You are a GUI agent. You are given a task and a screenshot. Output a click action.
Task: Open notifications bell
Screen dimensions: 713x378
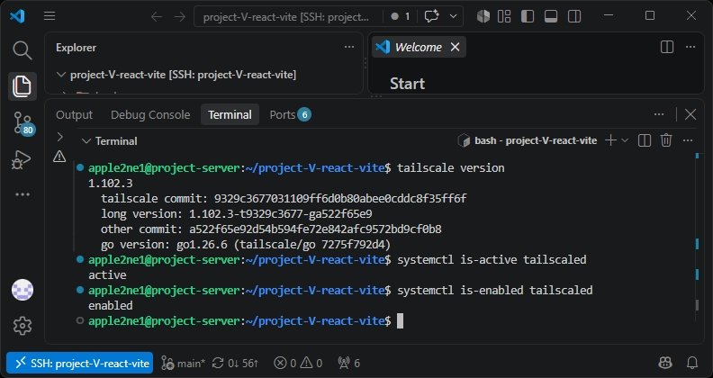pyautogui.click(x=691, y=363)
